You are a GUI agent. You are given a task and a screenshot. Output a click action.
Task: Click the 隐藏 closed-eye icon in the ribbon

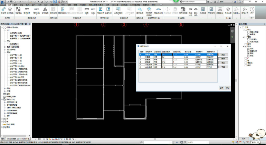190,9
